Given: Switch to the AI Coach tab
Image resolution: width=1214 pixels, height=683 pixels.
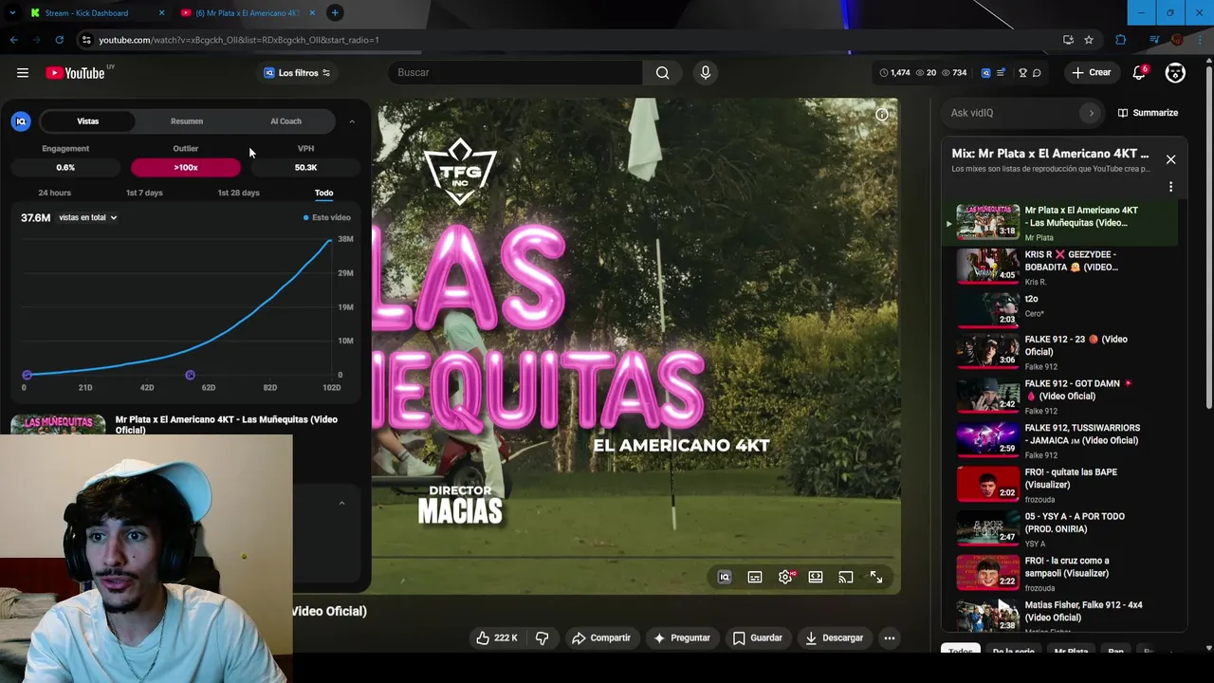Looking at the screenshot, I should 285,121.
